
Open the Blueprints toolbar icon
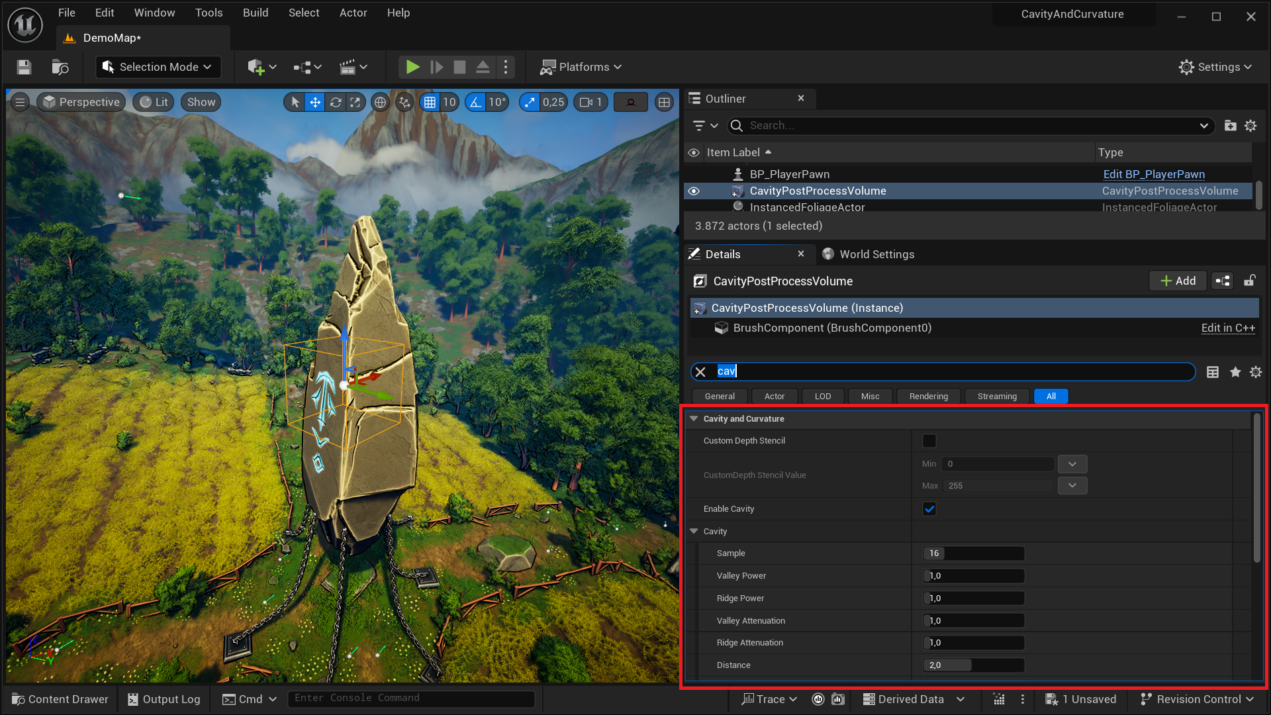pos(307,67)
